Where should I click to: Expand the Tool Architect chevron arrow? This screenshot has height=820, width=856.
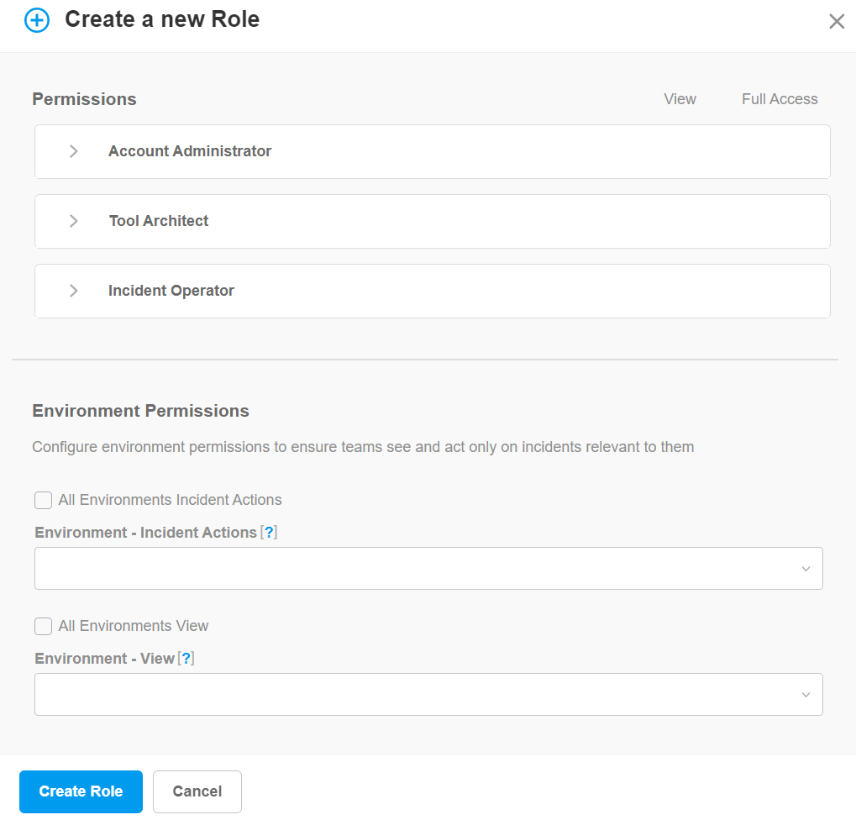74,221
